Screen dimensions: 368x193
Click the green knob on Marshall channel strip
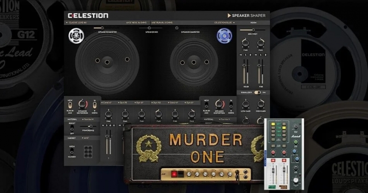pos(296,142)
